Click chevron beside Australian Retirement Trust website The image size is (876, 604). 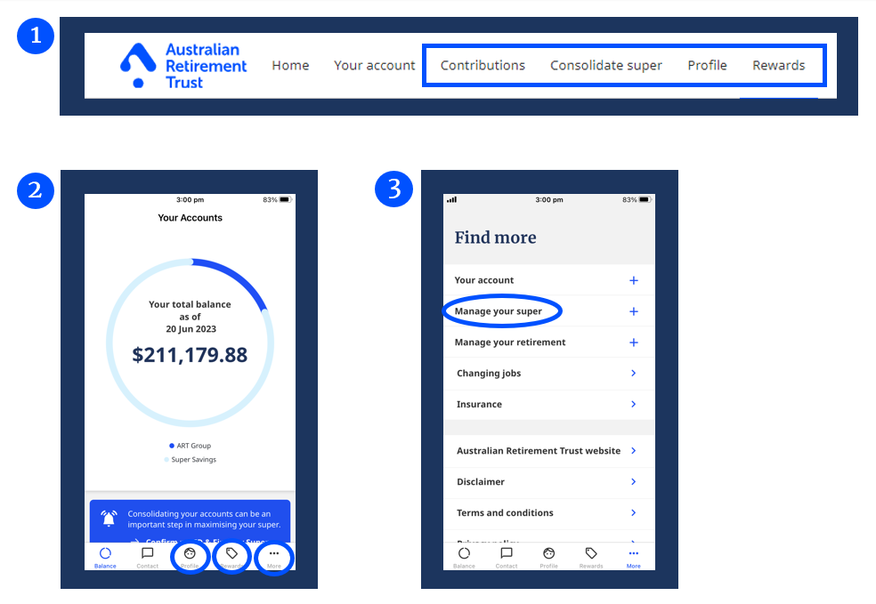point(634,450)
